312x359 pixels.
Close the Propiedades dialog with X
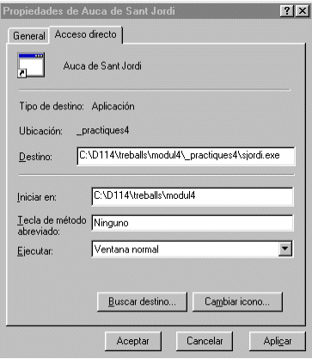(x=303, y=11)
